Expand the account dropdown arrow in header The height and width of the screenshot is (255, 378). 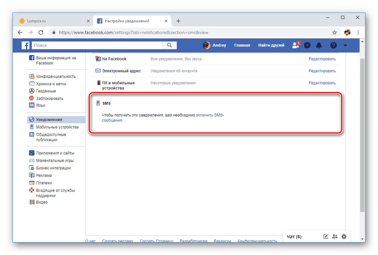pyautogui.click(x=345, y=45)
